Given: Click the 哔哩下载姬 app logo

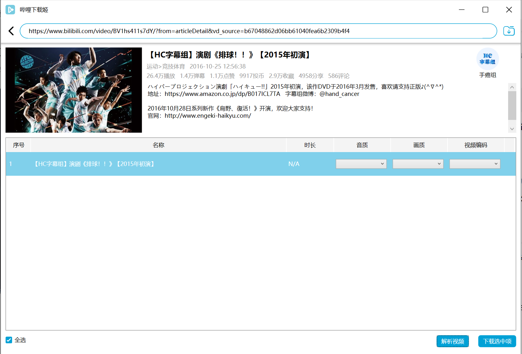Looking at the screenshot, I should point(10,10).
